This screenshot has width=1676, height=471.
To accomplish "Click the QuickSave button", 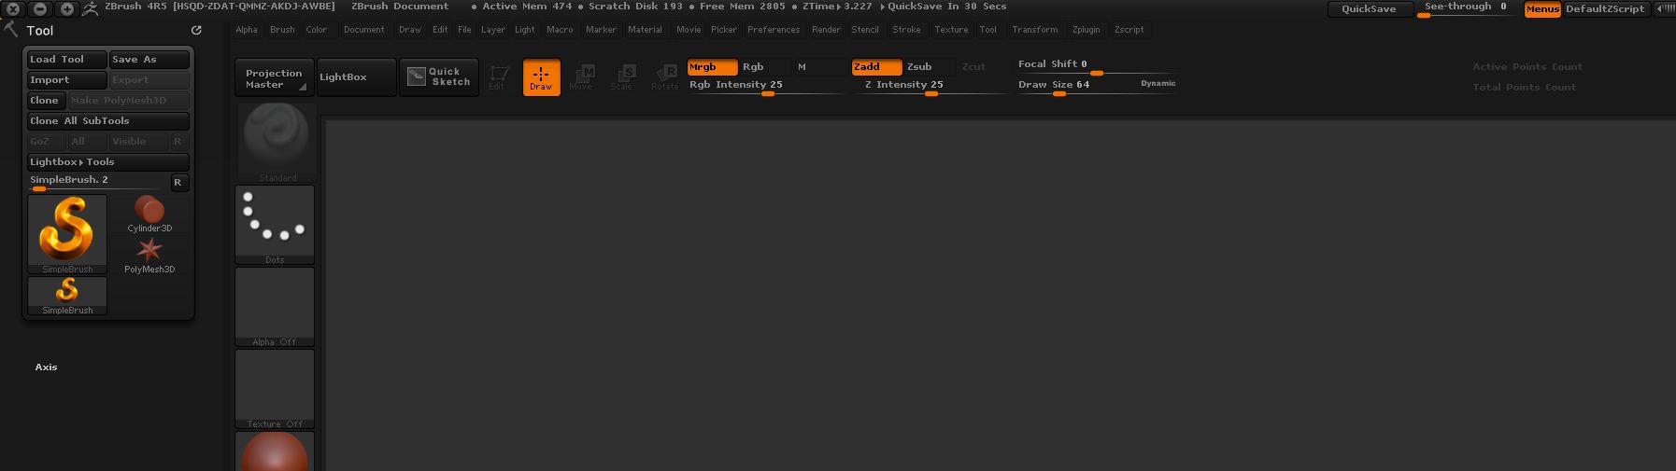I will (x=1369, y=9).
